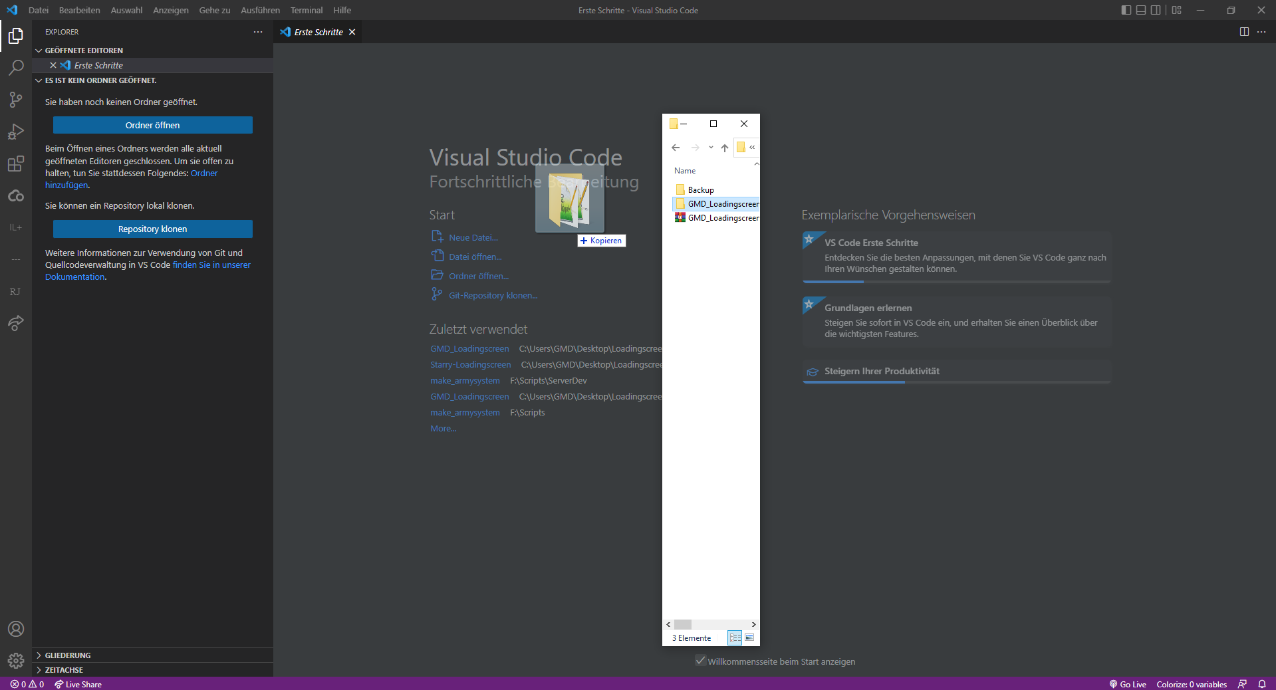Open the Hilfe menu
Image resolution: width=1276 pixels, height=690 pixels.
[x=342, y=10]
